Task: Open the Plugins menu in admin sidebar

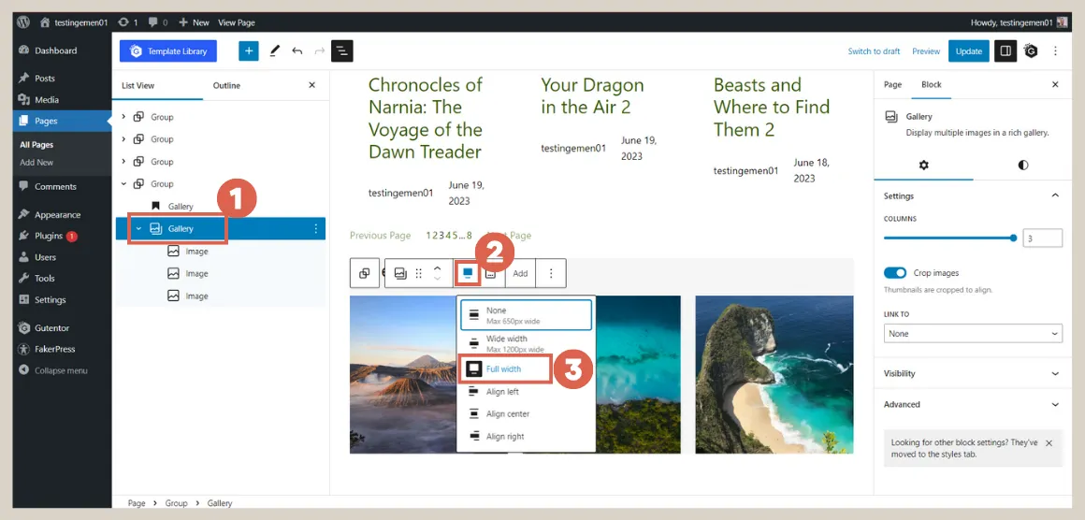Action: [x=49, y=236]
